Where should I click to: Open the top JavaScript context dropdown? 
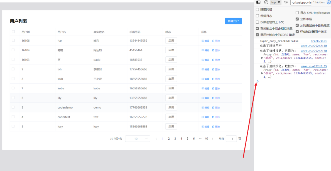tap(276, 2)
